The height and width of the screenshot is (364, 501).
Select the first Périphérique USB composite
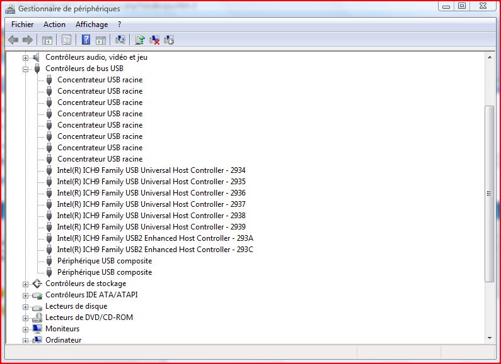105,261
